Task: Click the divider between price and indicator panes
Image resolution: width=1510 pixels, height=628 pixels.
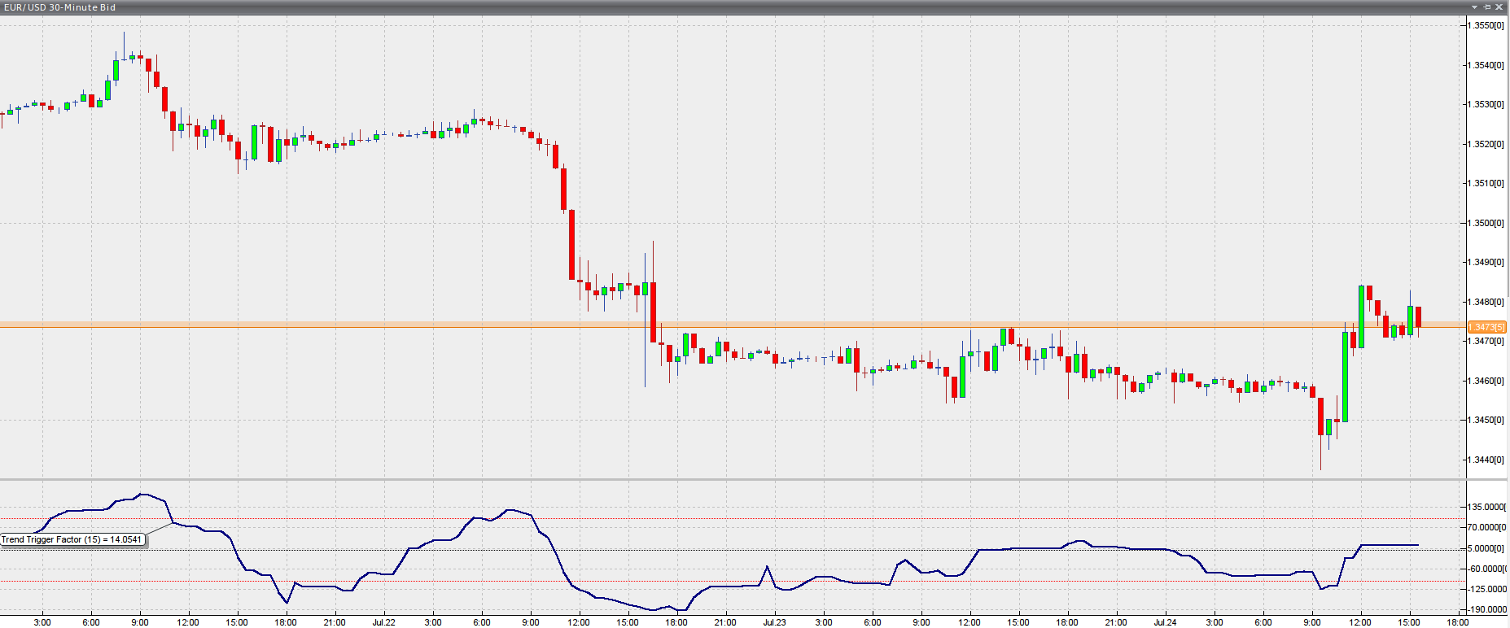Action: pyautogui.click(x=733, y=479)
